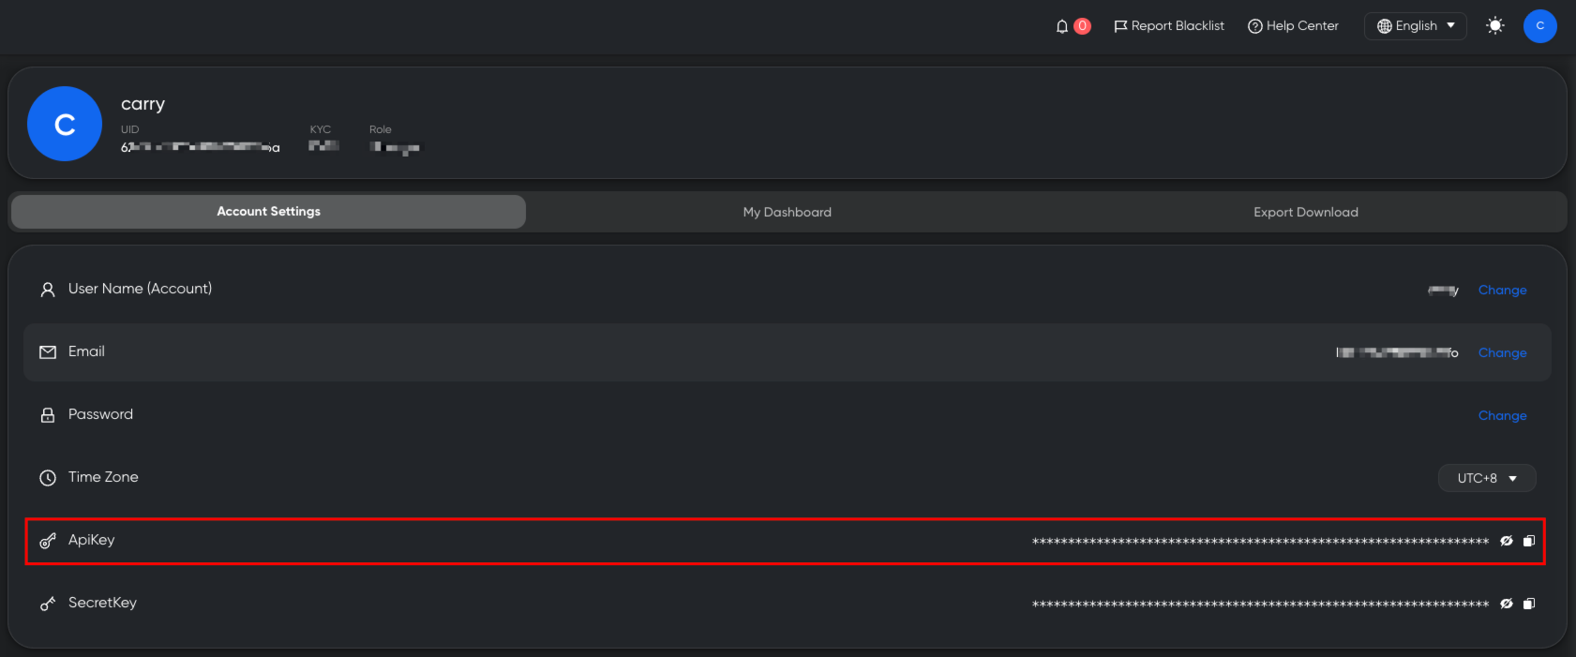
Task: Copy the ApiKey value
Action: [x=1529, y=541]
